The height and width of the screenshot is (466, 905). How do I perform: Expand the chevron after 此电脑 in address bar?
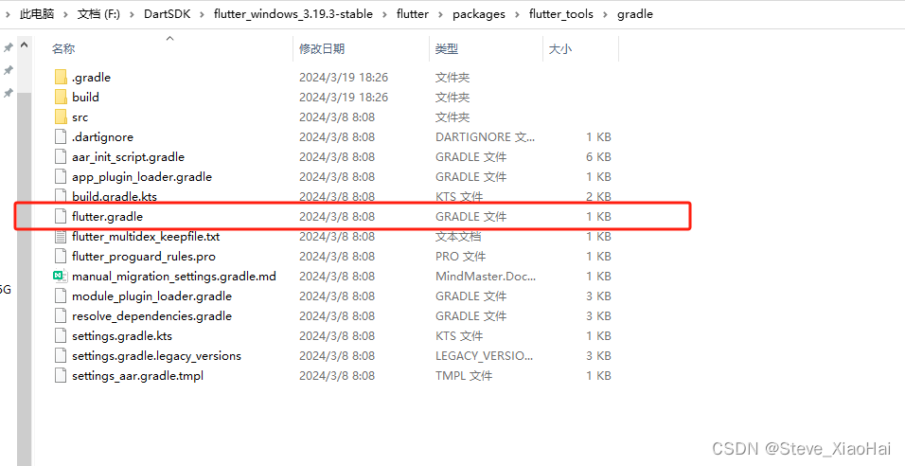(66, 14)
